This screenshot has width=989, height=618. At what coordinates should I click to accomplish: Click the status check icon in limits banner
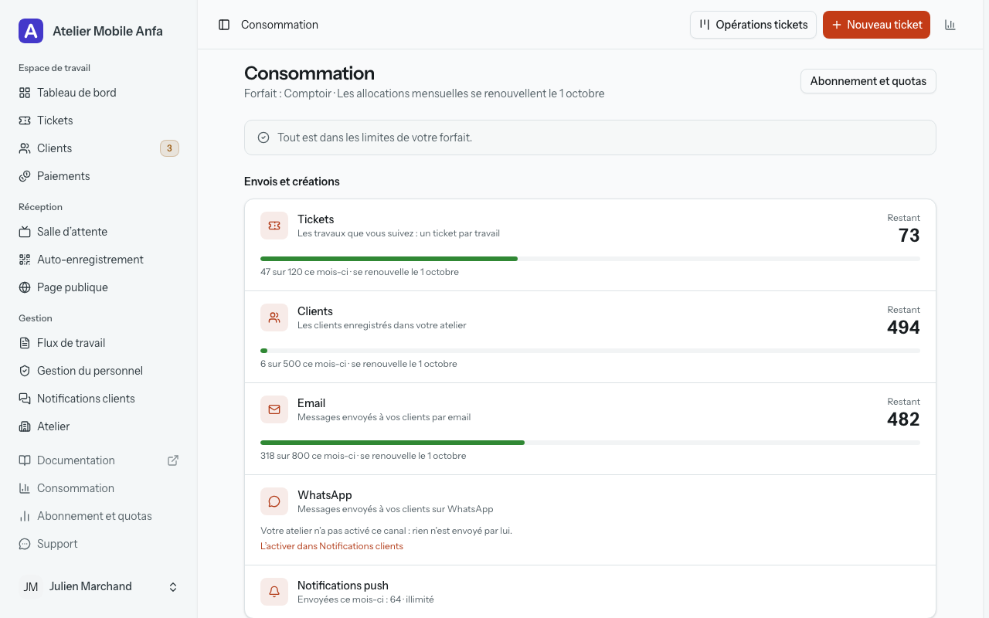pyautogui.click(x=263, y=138)
